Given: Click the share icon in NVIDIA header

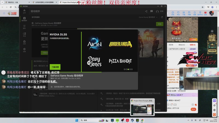Looking at the screenshot, I should click(146, 11).
